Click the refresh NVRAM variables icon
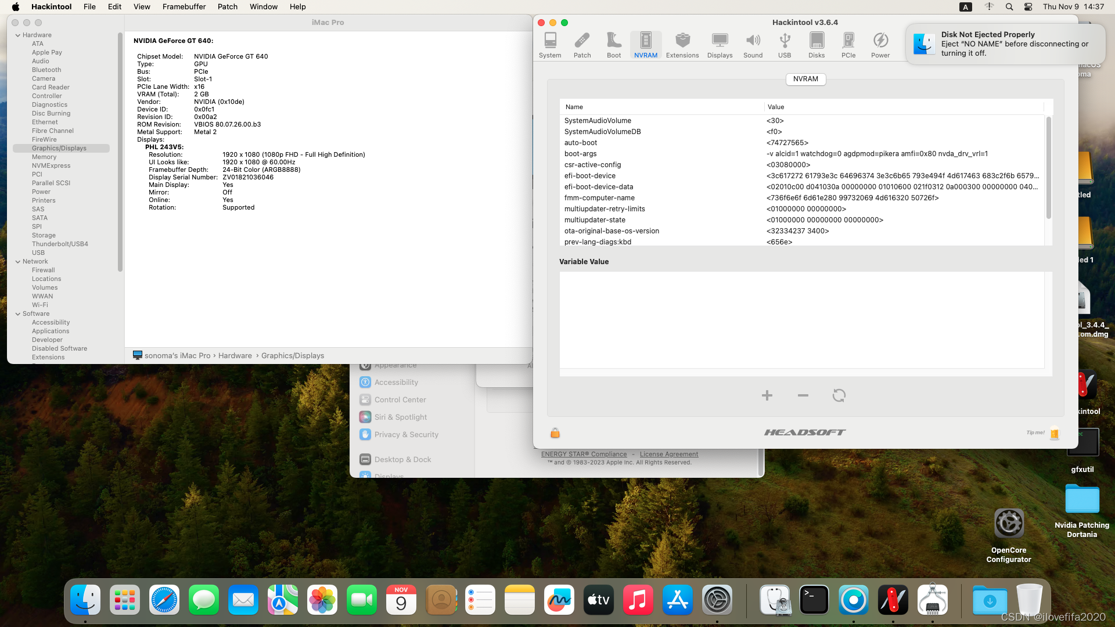The width and height of the screenshot is (1115, 627). 839,395
